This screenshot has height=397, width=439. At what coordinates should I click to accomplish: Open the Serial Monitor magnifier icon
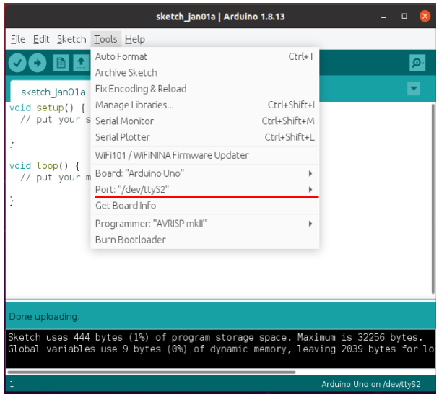[x=417, y=63]
